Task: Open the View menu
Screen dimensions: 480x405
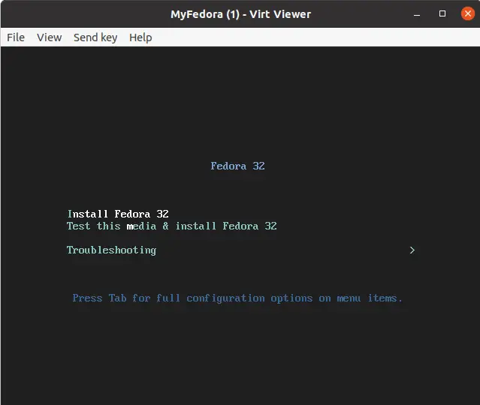Action: tap(50, 37)
